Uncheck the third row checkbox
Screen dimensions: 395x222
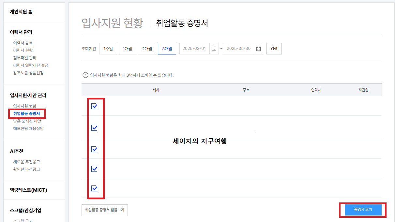(94, 149)
